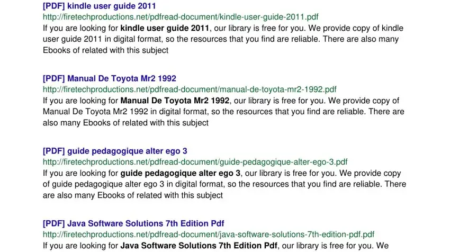450x252 pixels.
Task: Click bold 'guide pedagogique alter ego 3' in description
Action: (180, 173)
